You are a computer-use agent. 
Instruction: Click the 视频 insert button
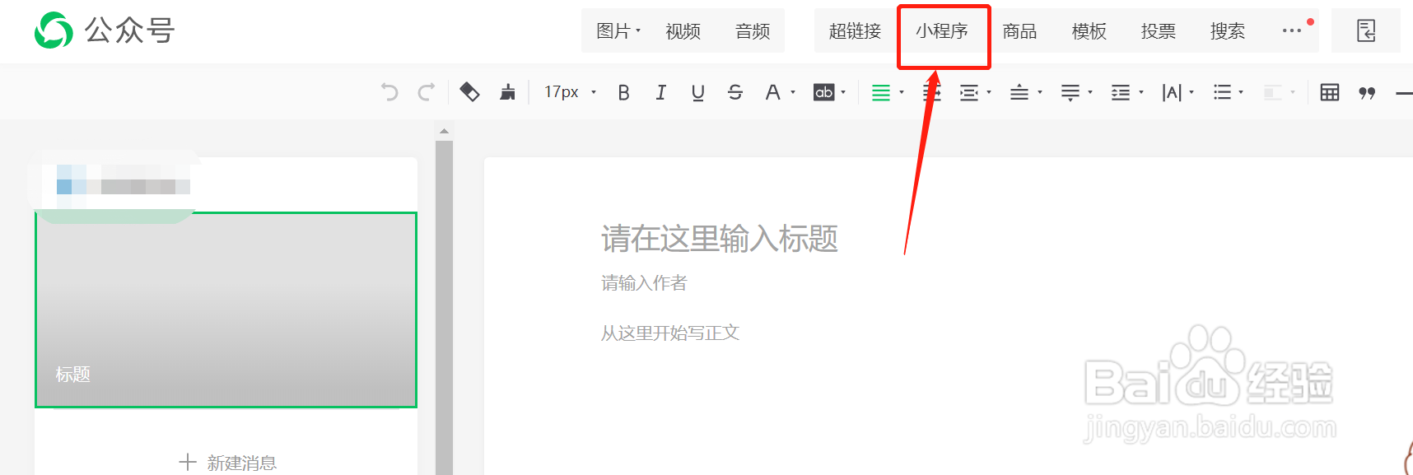point(683,31)
